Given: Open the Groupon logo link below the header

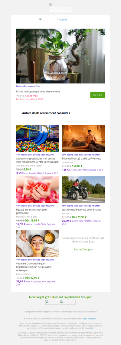Looking at the screenshot, I should click(x=53, y=19).
